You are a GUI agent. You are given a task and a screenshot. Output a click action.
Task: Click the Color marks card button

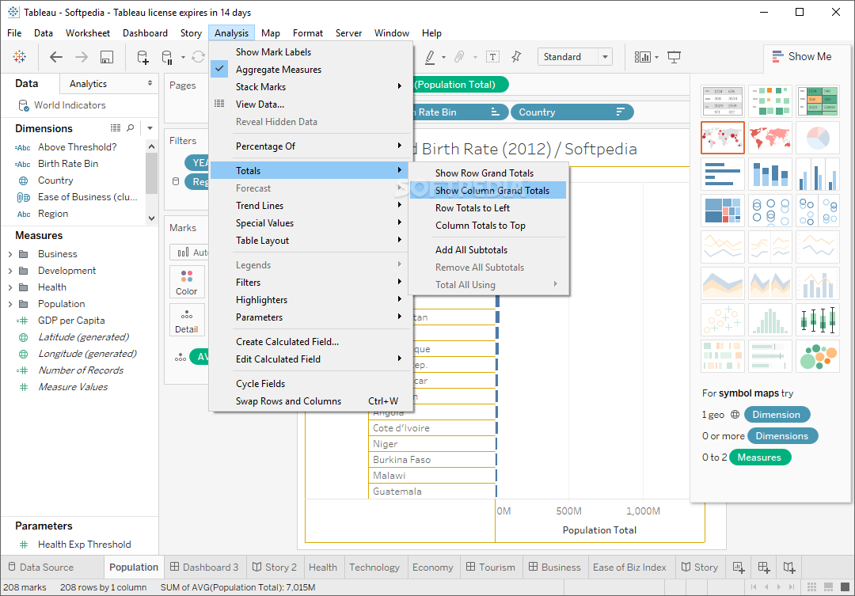tap(187, 282)
